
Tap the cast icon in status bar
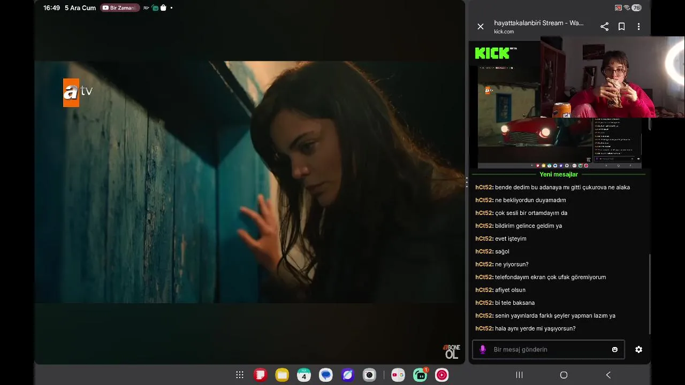618,8
